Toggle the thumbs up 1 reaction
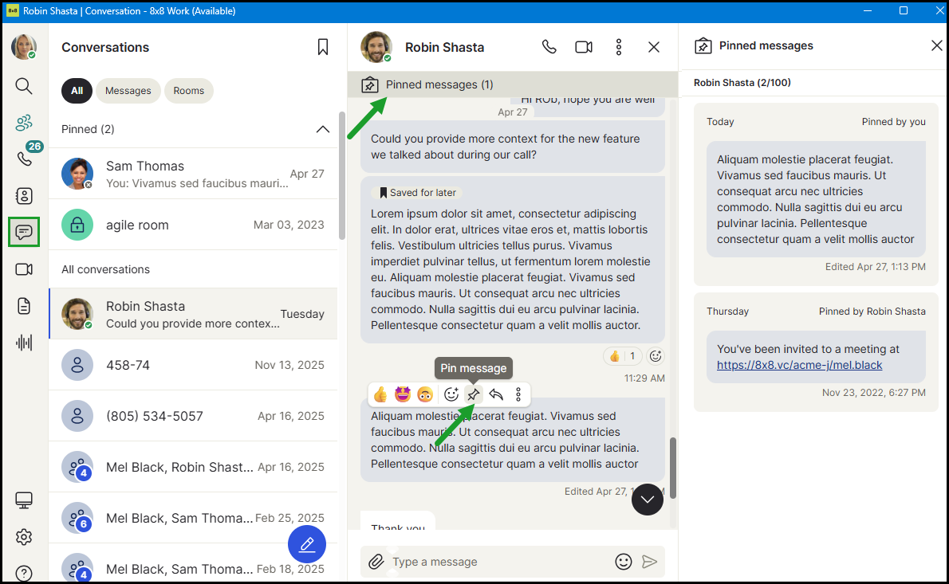This screenshot has width=949, height=584. 623,356
